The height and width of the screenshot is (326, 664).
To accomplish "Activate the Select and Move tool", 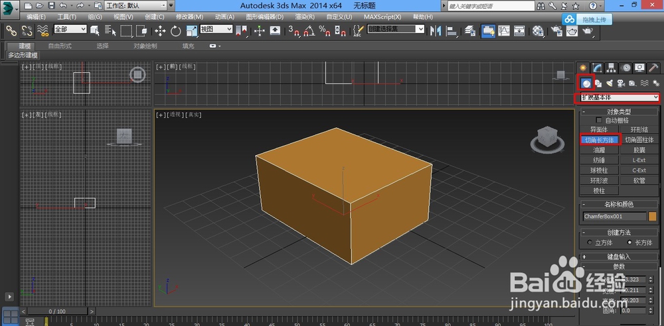I will coord(160,31).
